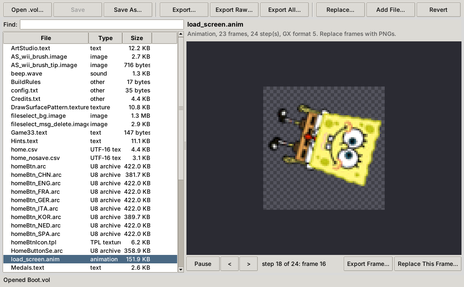Sort by the Type column header
This screenshot has width=464, height=287.
point(105,38)
